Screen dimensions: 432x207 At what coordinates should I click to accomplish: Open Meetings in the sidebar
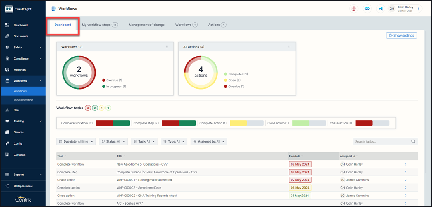coord(19,70)
